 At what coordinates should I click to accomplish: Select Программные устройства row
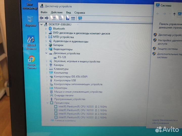70,99
